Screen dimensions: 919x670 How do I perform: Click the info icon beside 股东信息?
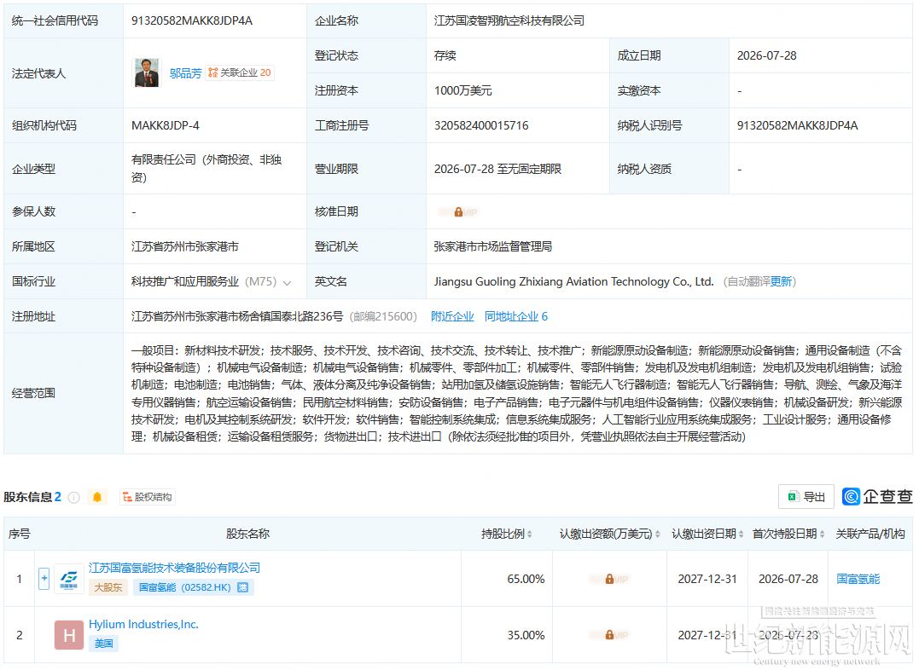tap(74, 497)
